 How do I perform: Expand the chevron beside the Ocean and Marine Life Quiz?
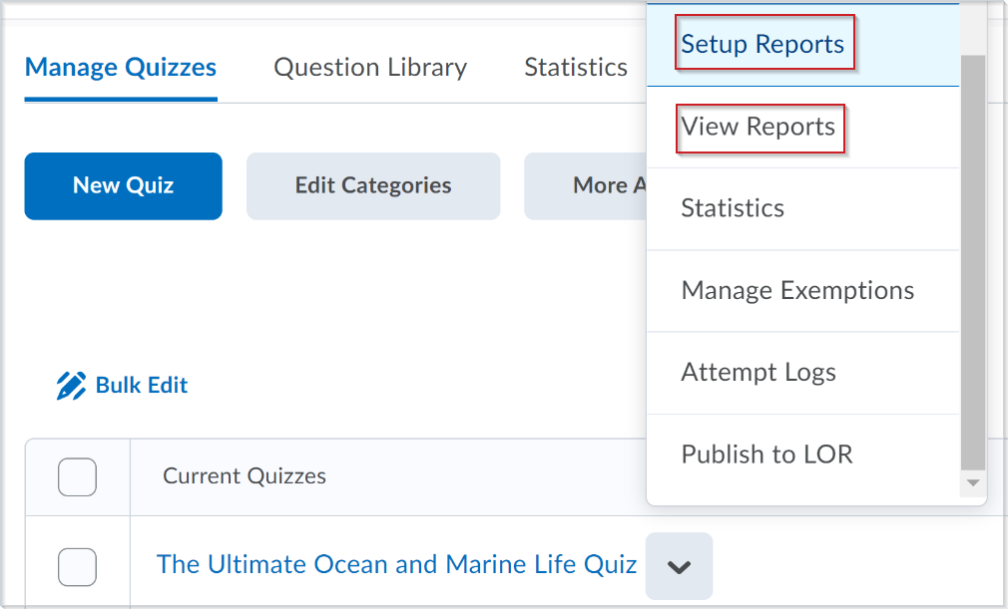pos(679,566)
